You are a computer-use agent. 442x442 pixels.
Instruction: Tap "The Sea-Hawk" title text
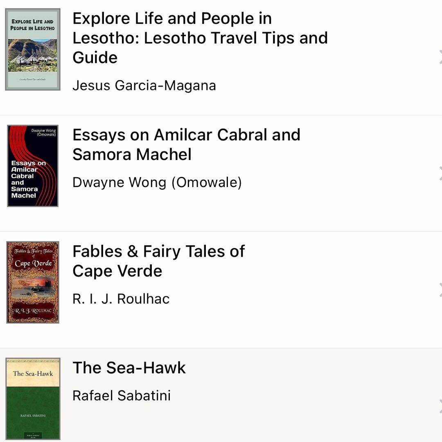[129, 368]
